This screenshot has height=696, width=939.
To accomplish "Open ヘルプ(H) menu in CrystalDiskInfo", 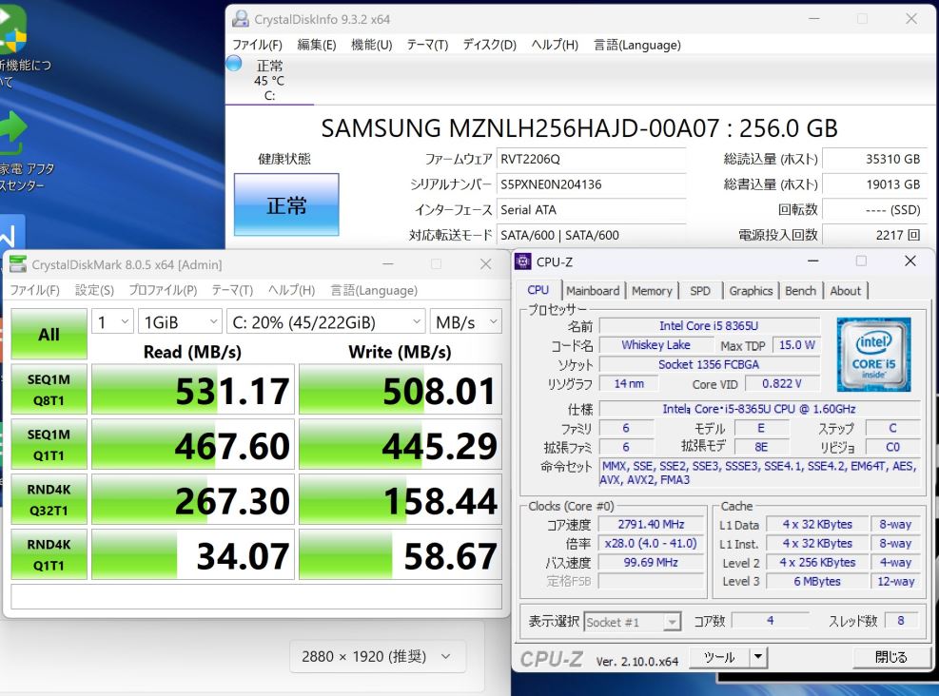I will [555, 45].
